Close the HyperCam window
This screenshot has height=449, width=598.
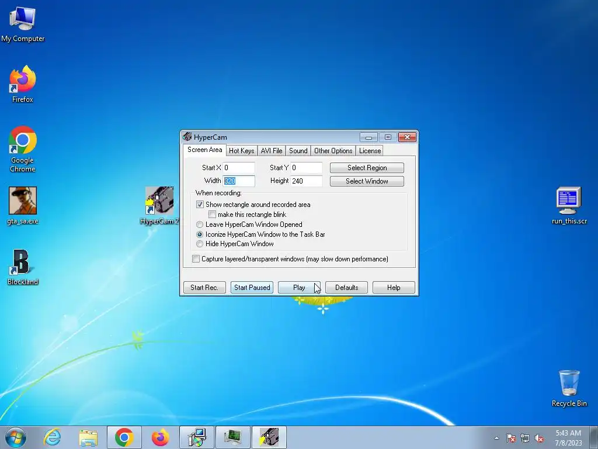(407, 137)
